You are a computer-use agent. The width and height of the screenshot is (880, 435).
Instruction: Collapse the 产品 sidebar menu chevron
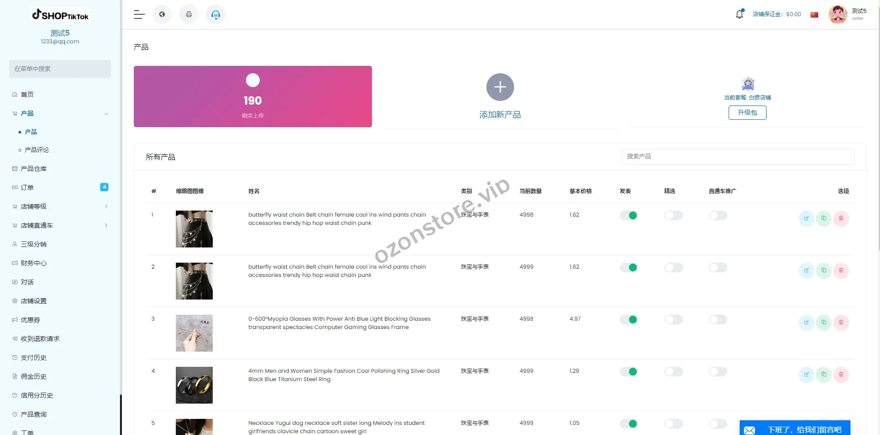(x=106, y=114)
